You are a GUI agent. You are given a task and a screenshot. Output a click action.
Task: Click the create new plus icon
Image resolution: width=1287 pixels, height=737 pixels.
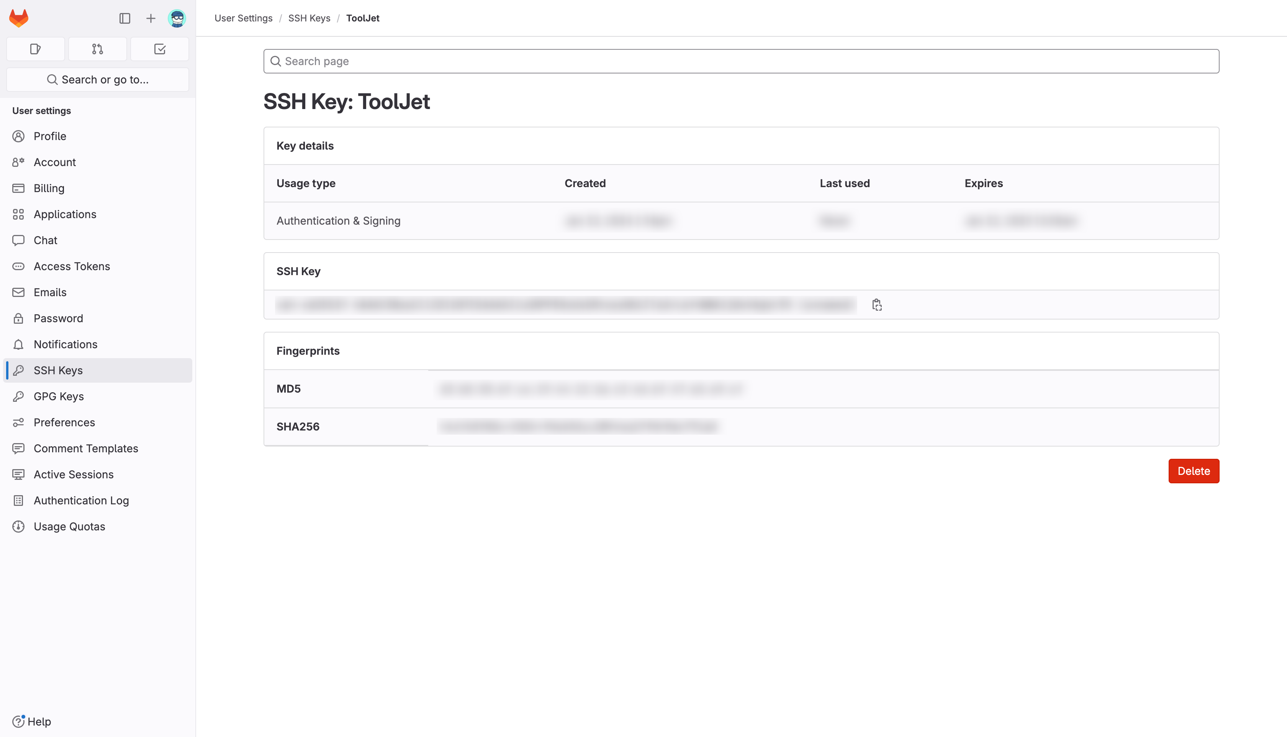[x=151, y=19]
